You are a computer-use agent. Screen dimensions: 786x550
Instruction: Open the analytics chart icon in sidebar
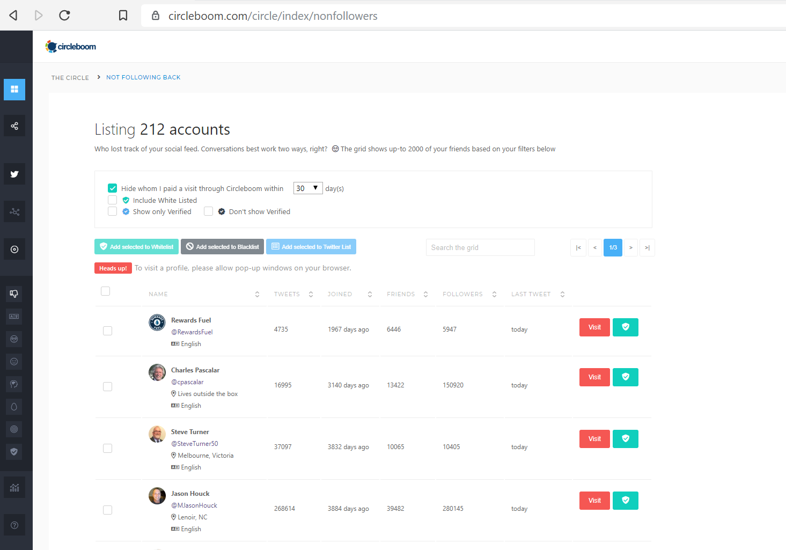click(x=14, y=488)
